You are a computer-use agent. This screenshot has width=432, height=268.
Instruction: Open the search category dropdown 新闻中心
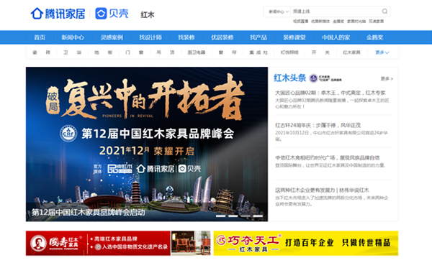tap(278, 11)
